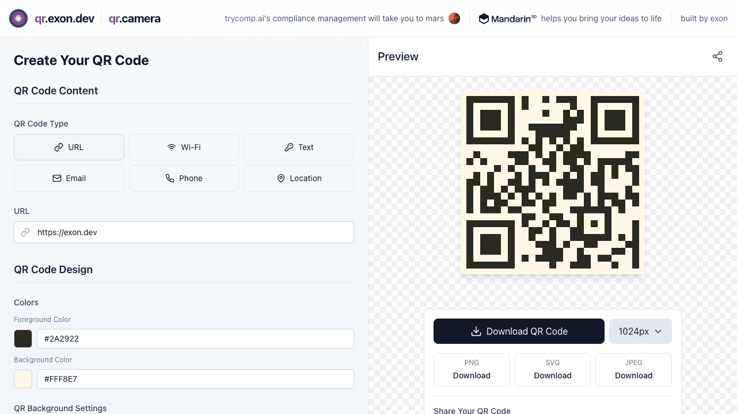737x414 pixels.
Task: Click the Mandarin3D hexagon logo icon
Action: click(x=484, y=18)
